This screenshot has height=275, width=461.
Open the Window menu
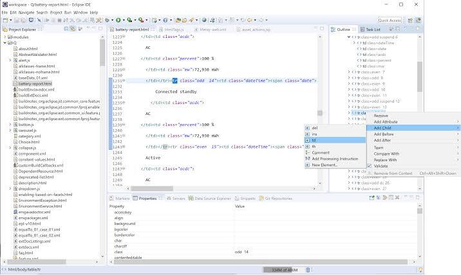pyautogui.click(x=80, y=13)
